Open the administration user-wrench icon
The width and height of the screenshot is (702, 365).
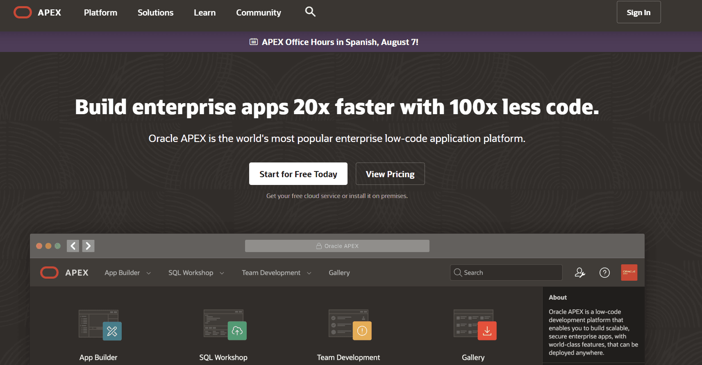tap(580, 273)
